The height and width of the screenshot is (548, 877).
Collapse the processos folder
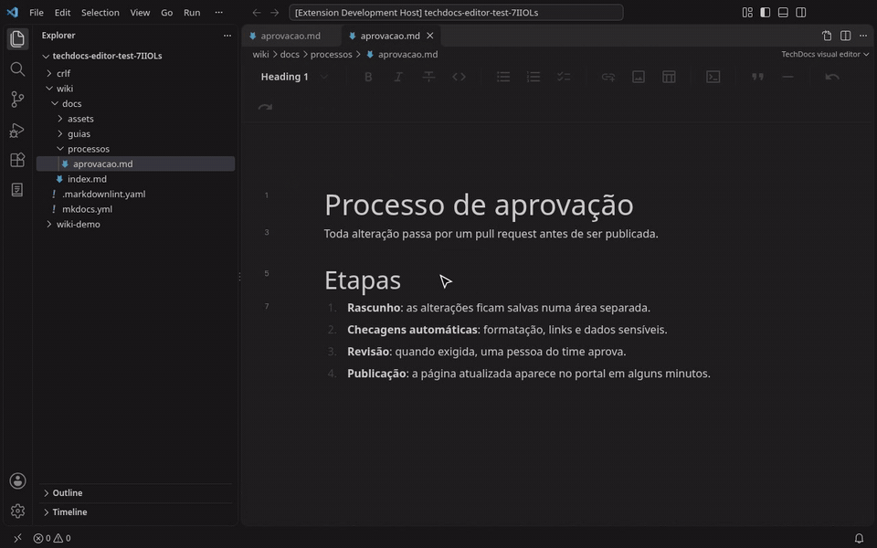pos(135,149)
